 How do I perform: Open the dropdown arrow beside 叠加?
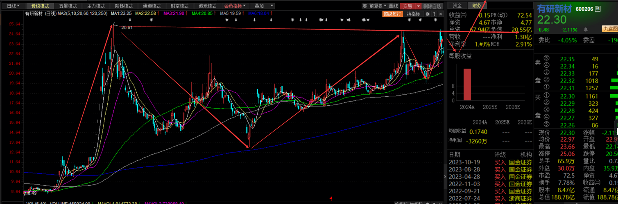point(272,6)
